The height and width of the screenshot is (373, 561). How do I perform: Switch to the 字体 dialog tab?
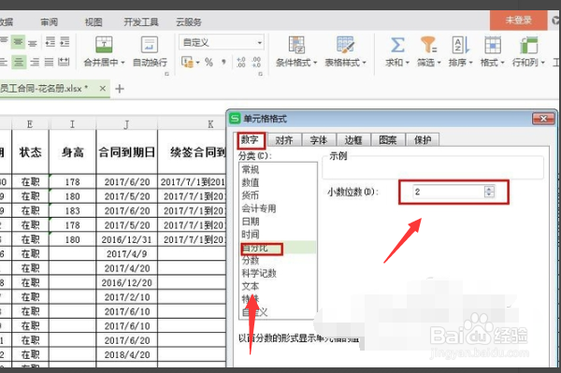[319, 140]
